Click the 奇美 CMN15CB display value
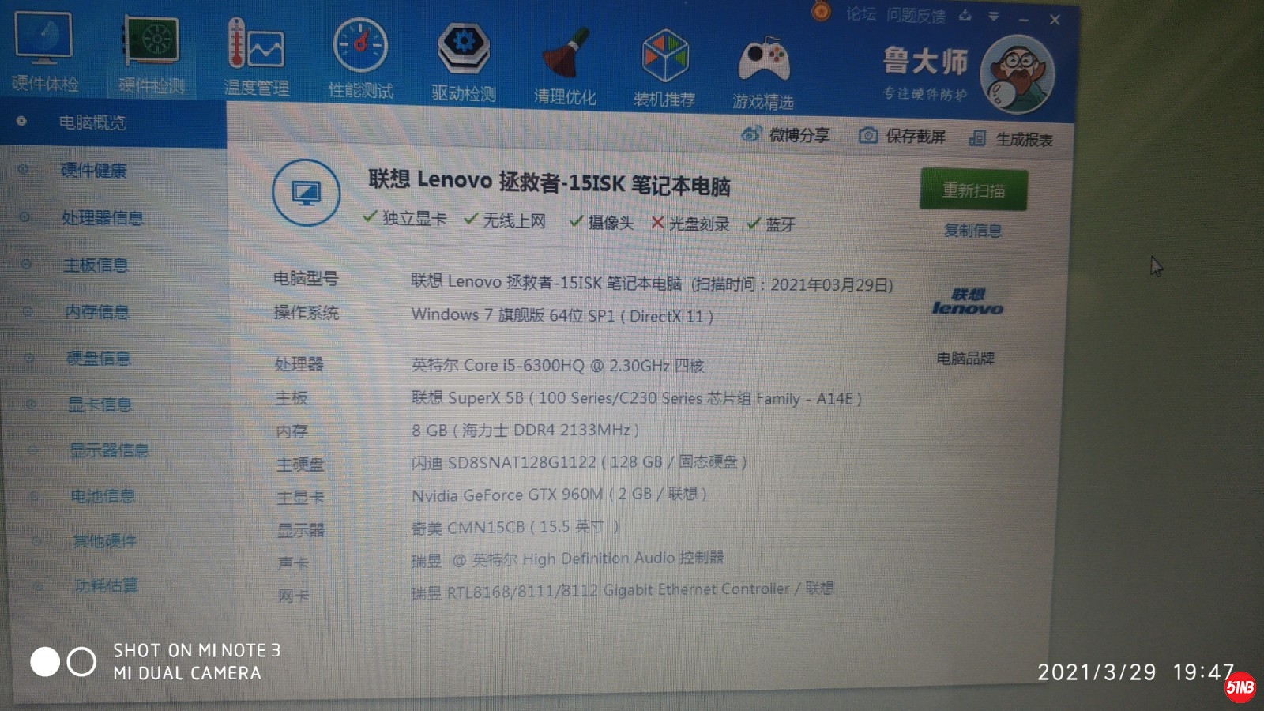 pyautogui.click(x=515, y=527)
